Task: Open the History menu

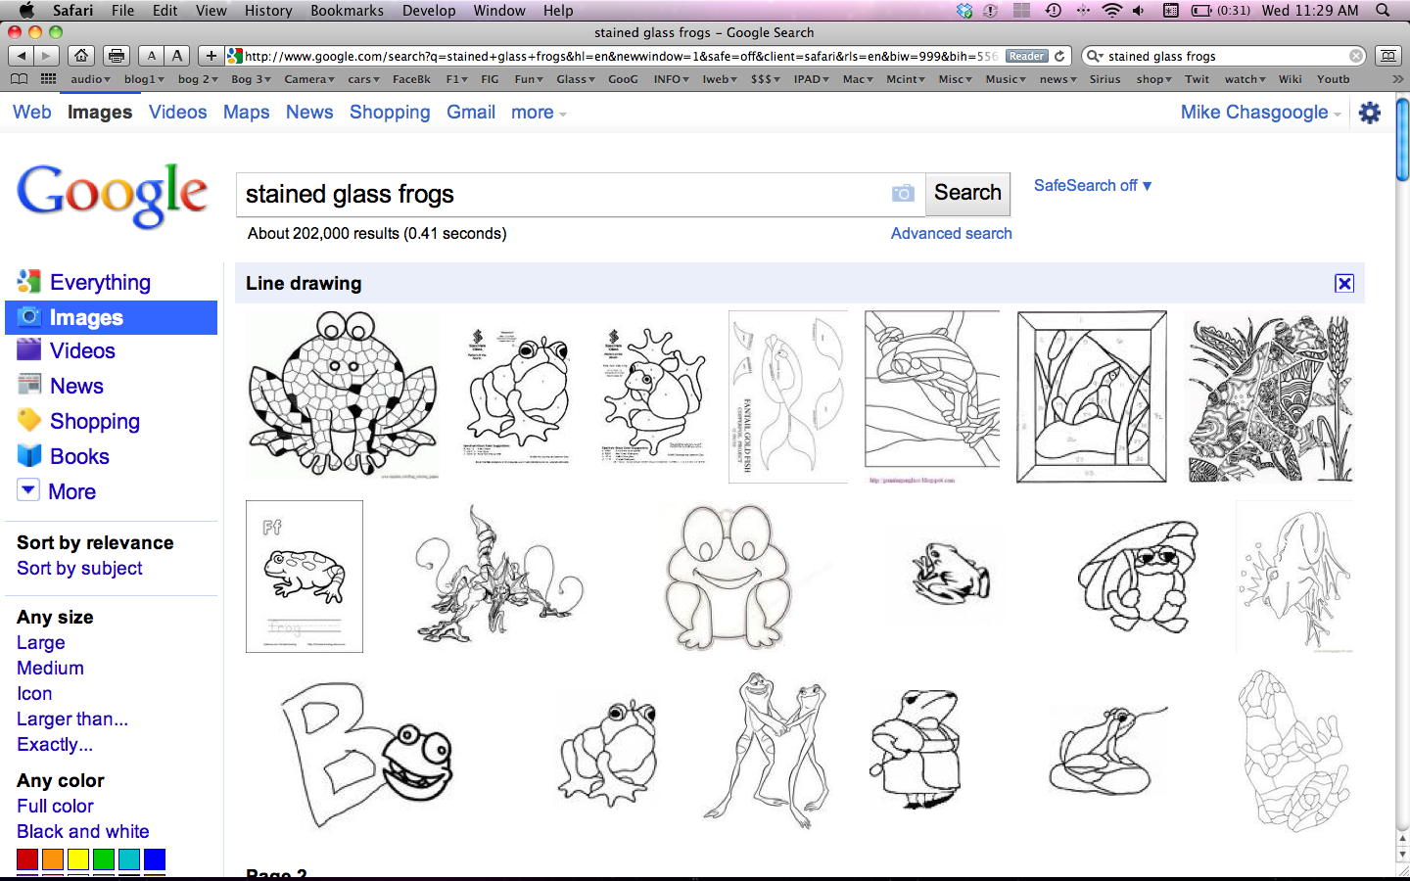Action: (x=268, y=10)
